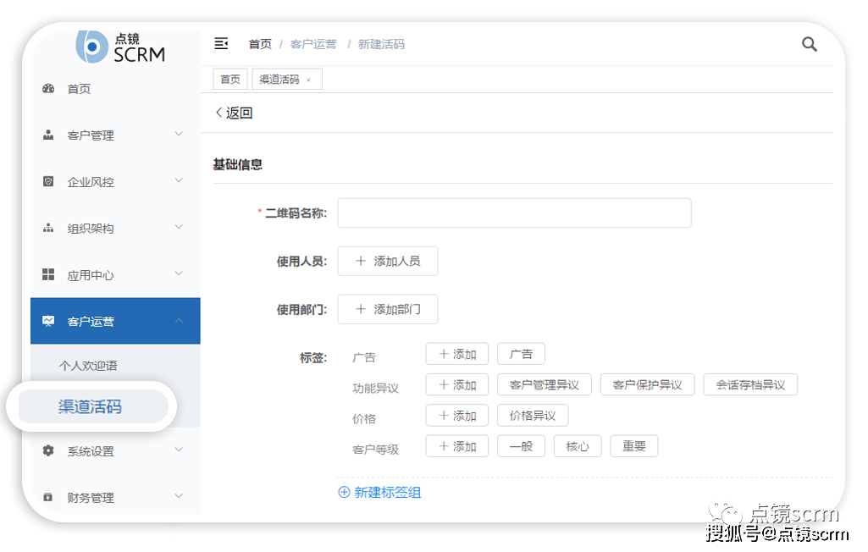Click the 客户管理 person icon
Viewport: 868px width, 552px height.
click(48, 135)
